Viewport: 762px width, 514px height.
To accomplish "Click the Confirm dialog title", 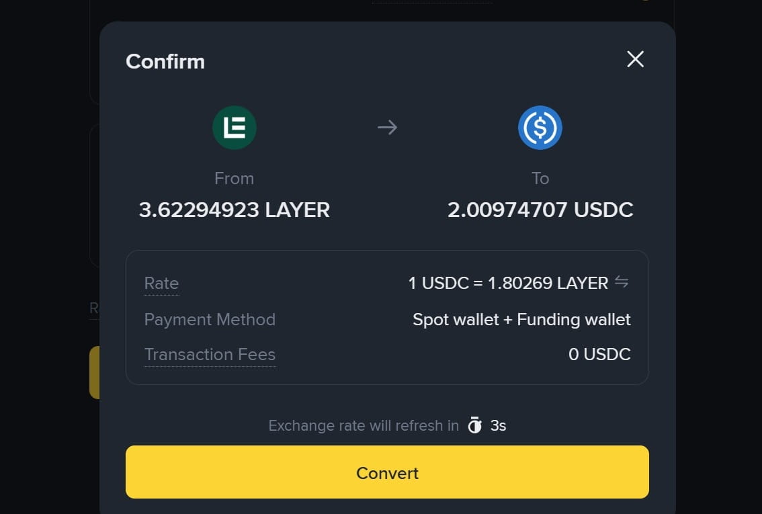I will pyautogui.click(x=165, y=62).
